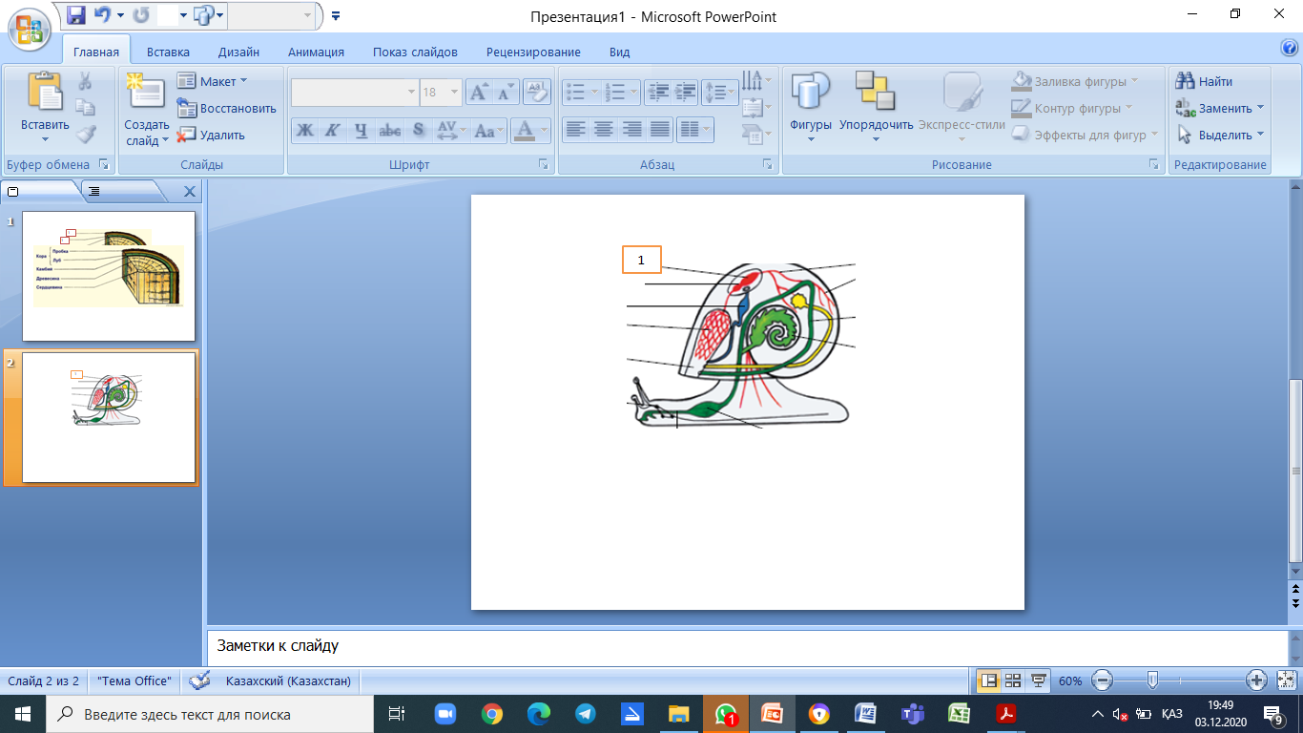Click the Save icon in quick access toolbar
Image resolution: width=1303 pixels, height=733 pixels.
75,15
